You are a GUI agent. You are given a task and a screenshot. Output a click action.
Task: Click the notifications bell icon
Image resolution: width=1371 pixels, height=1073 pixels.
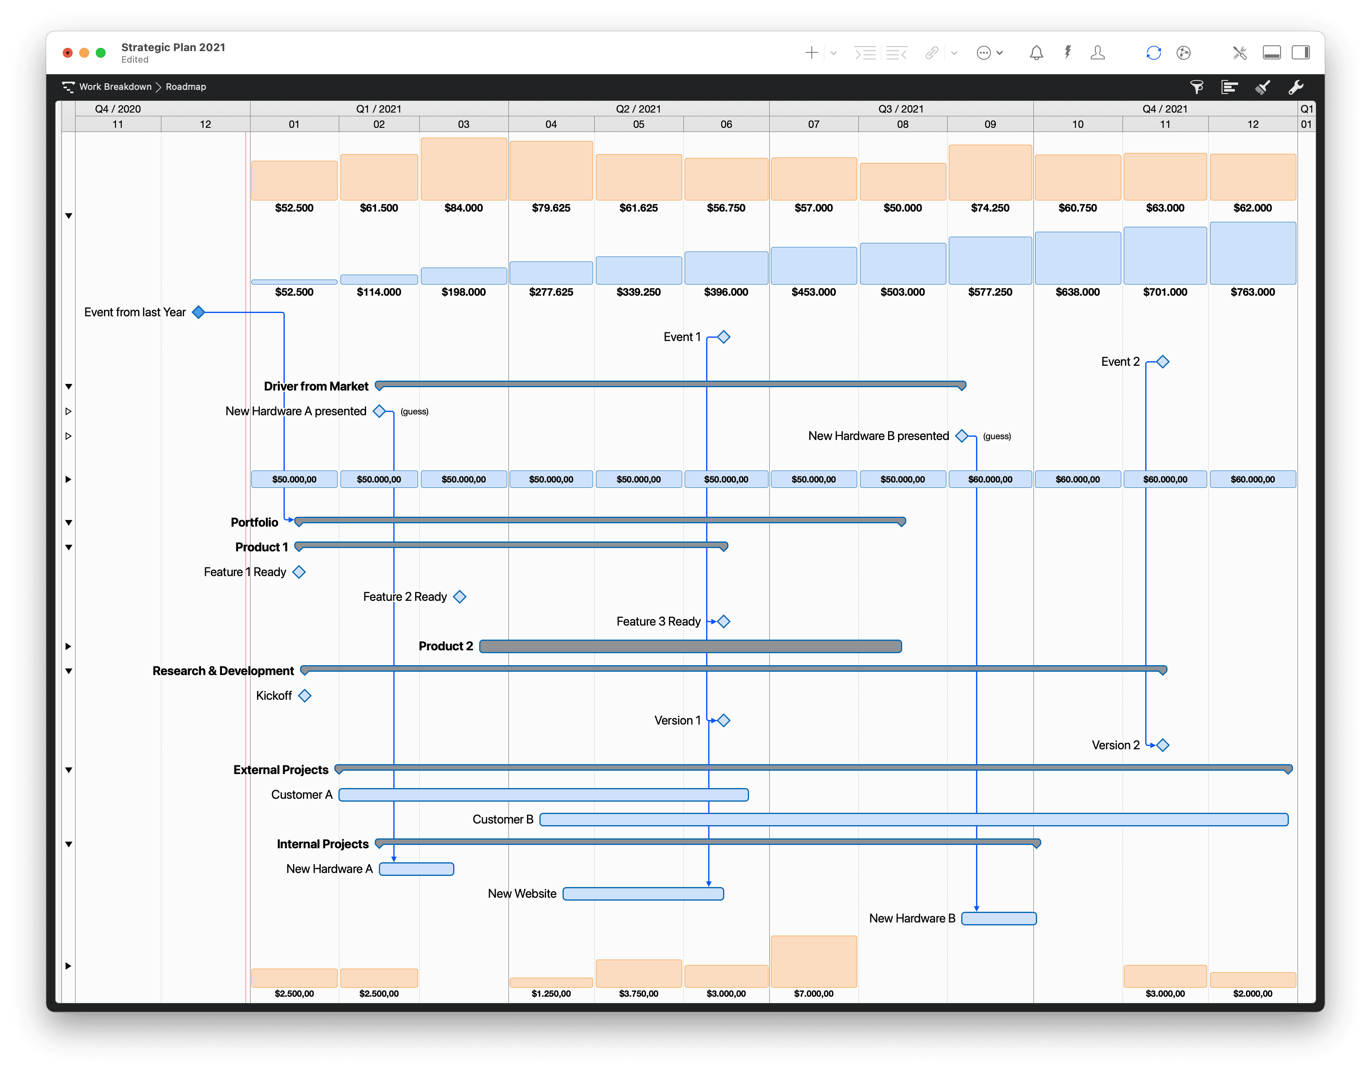pyautogui.click(x=1037, y=53)
